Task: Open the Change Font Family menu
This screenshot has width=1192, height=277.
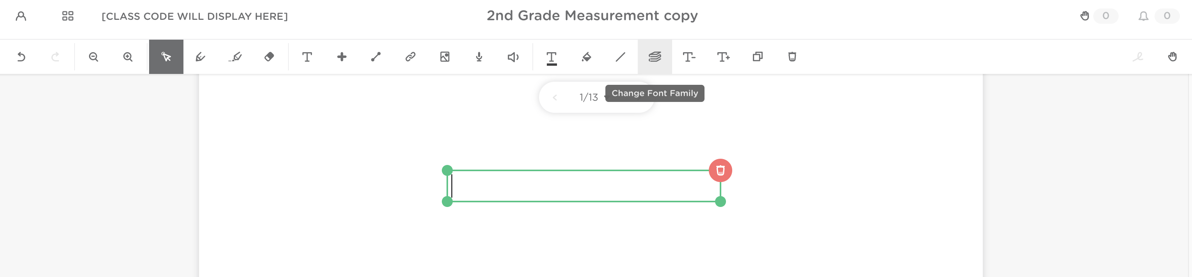Action: click(654, 57)
